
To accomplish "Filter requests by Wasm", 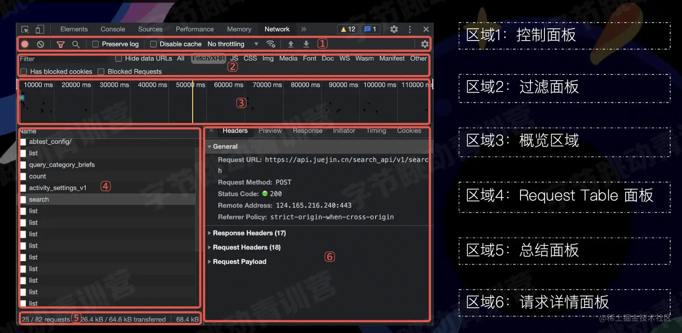I will coord(364,58).
